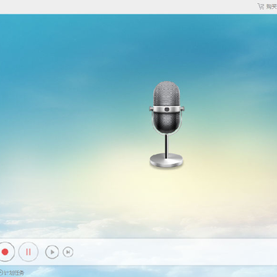277x277 pixels.
Task: Play the recorded audio
Action: [x=52, y=252]
